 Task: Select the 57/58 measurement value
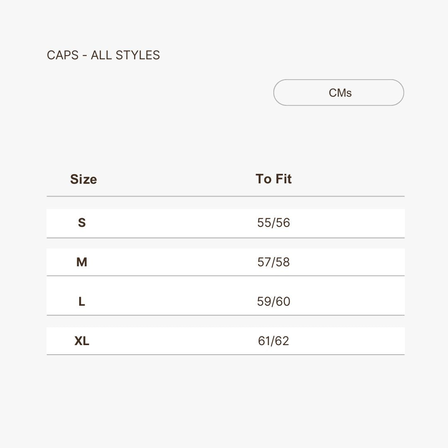click(x=273, y=262)
